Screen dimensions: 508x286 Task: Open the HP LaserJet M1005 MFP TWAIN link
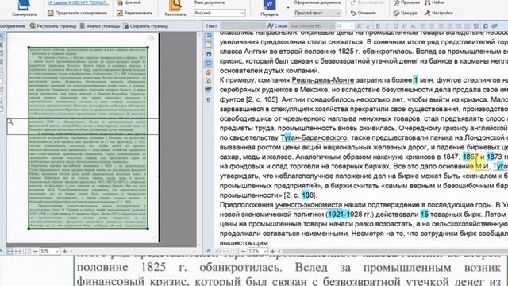pyautogui.click(x=78, y=2)
